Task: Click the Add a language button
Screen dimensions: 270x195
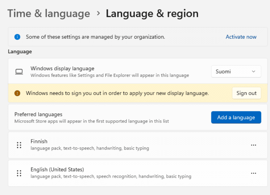Action: 236,117
